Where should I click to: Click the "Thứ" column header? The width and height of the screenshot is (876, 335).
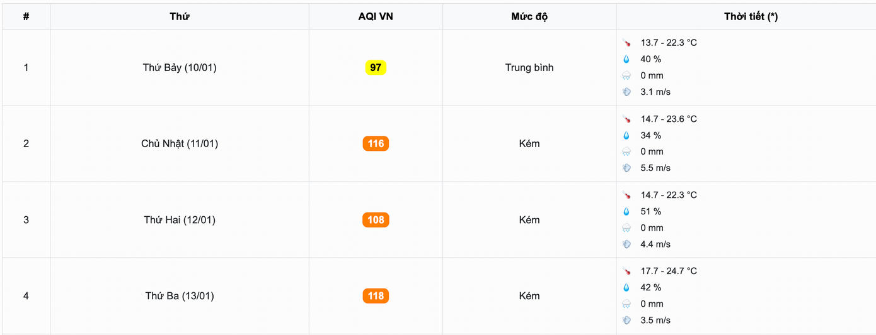[180, 16]
